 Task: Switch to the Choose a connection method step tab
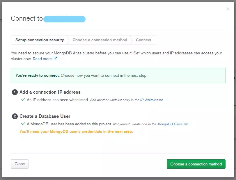(100, 40)
